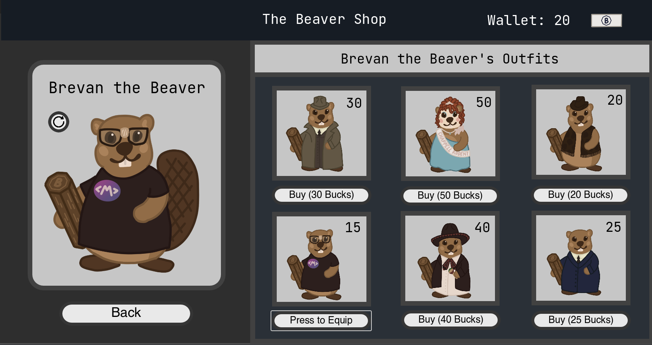652x345 pixels.
Task: Buy the outfit for 20 Bucks
Action: tap(580, 195)
